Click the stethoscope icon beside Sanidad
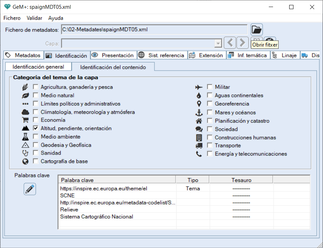The height and width of the screenshot is (248, 323). 25,153
